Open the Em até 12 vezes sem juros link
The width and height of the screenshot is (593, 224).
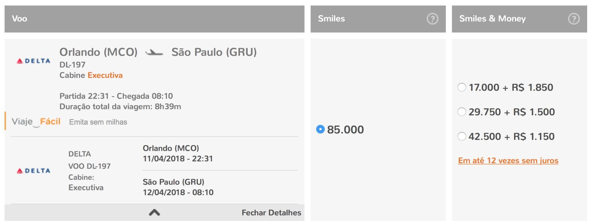click(x=508, y=160)
